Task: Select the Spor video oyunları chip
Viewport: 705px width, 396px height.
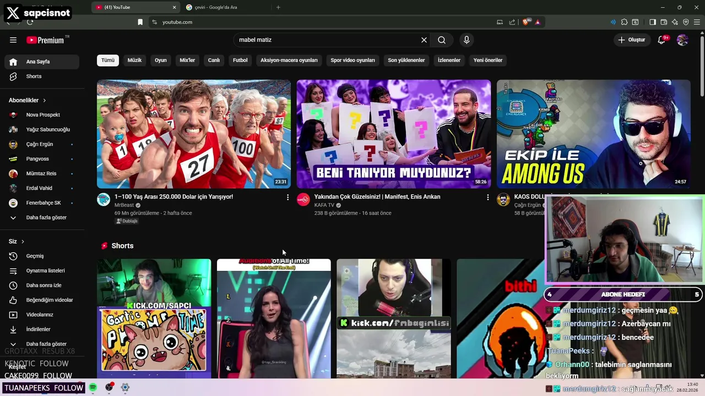Action: (x=352, y=61)
